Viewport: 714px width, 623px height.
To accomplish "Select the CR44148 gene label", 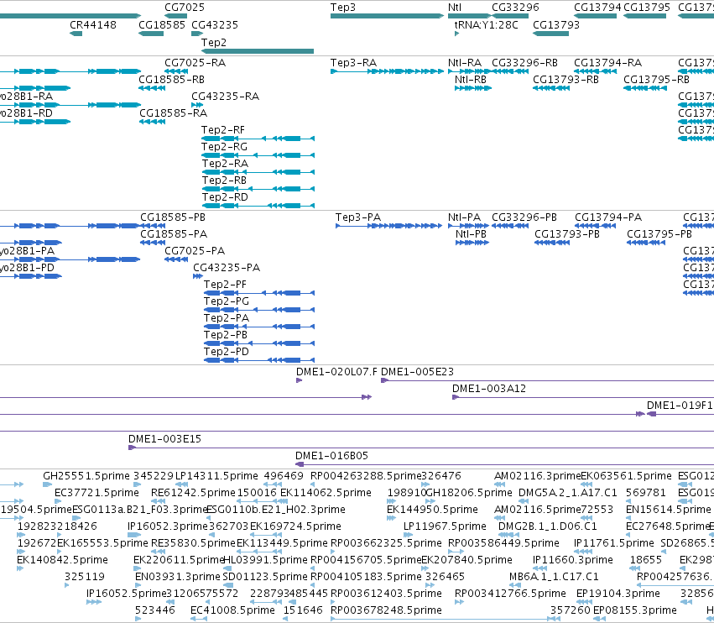I will [93, 24].
